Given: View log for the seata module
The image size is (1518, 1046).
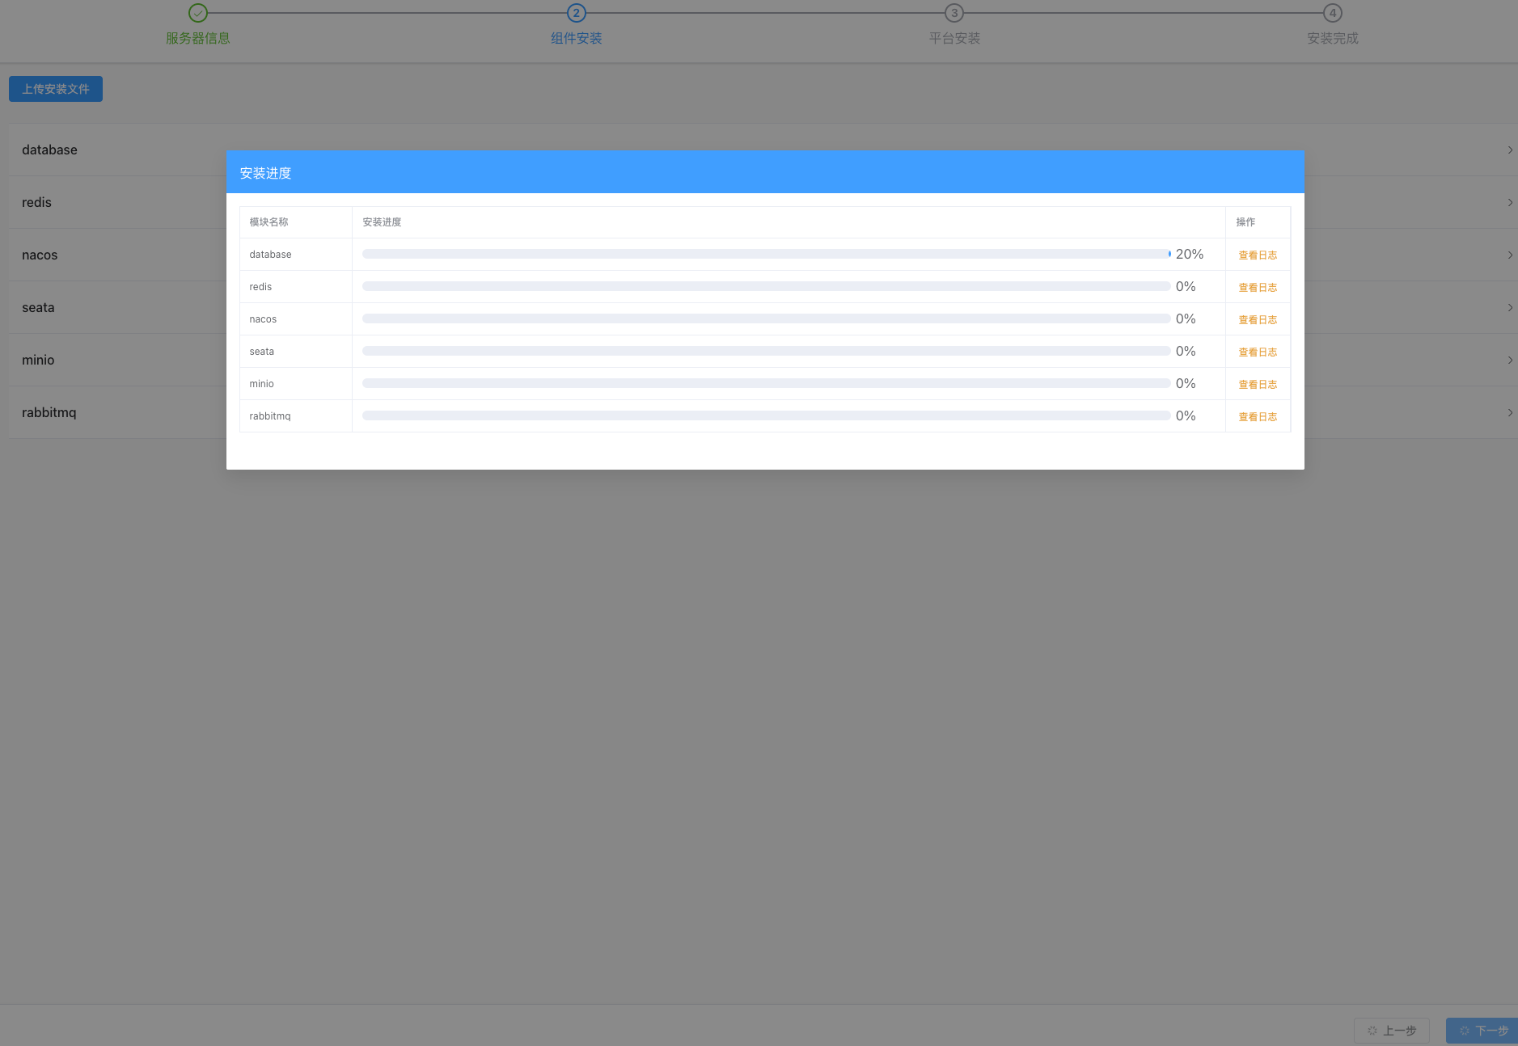Looking at the screenshot, I should [x=1258, y=352].
